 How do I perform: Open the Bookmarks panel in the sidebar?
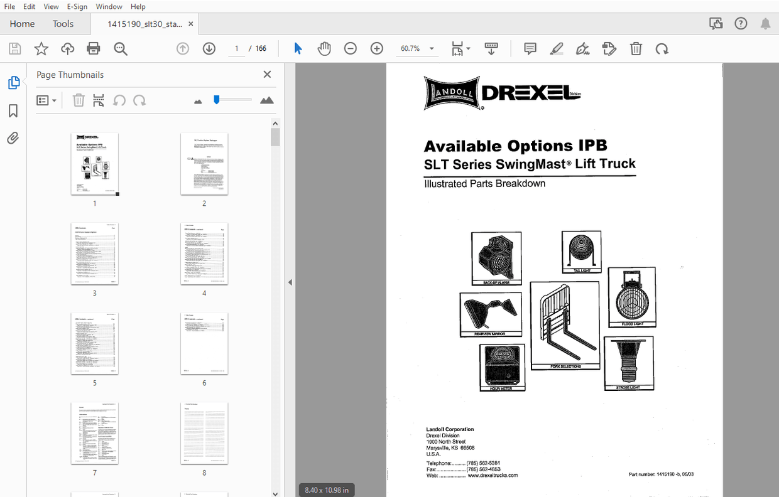click(x=14, y=110)
